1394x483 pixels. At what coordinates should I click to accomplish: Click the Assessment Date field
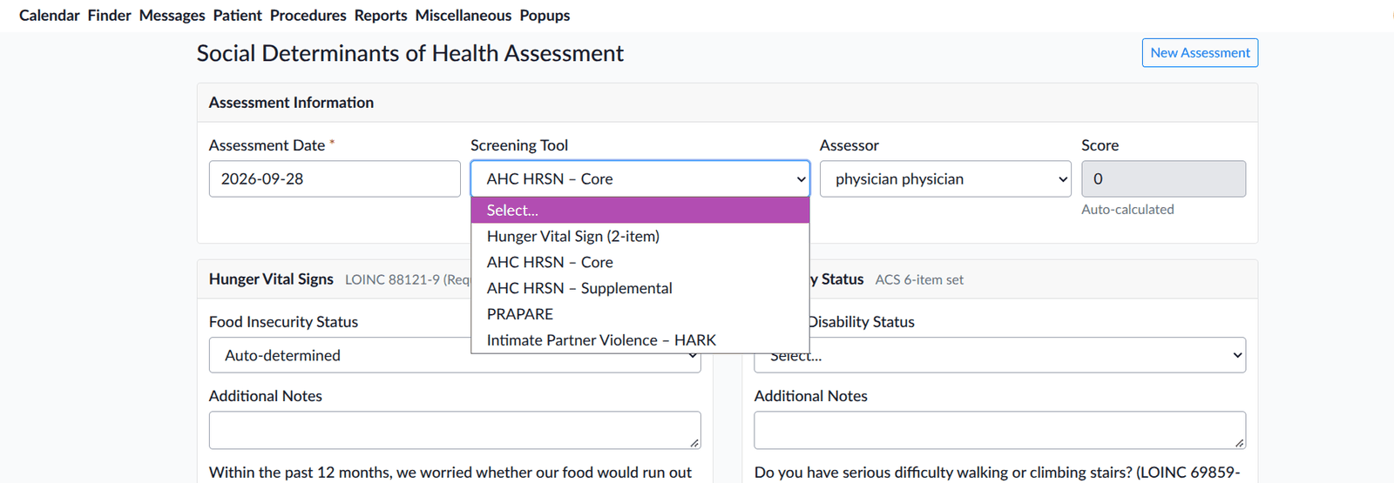click(x=335, y=178)
